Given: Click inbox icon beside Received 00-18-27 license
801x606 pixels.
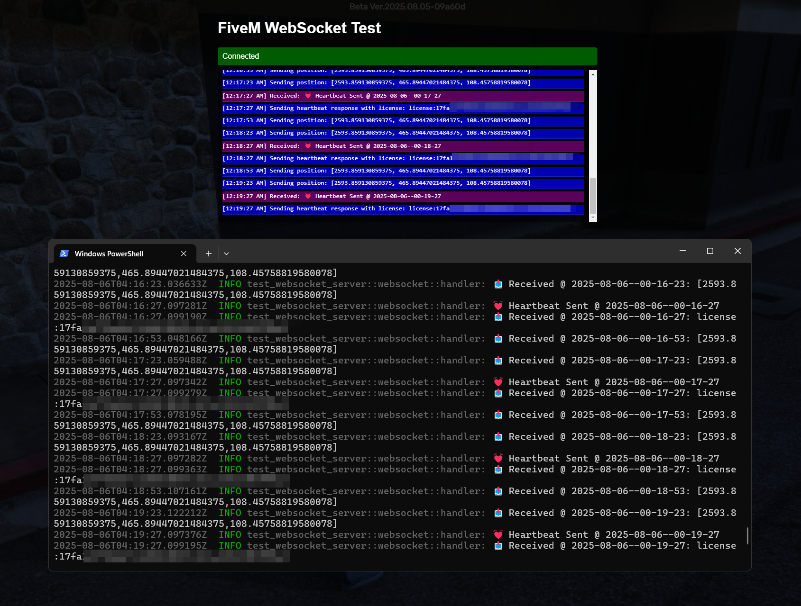Looking at the screenshot, I should [498, 470].
